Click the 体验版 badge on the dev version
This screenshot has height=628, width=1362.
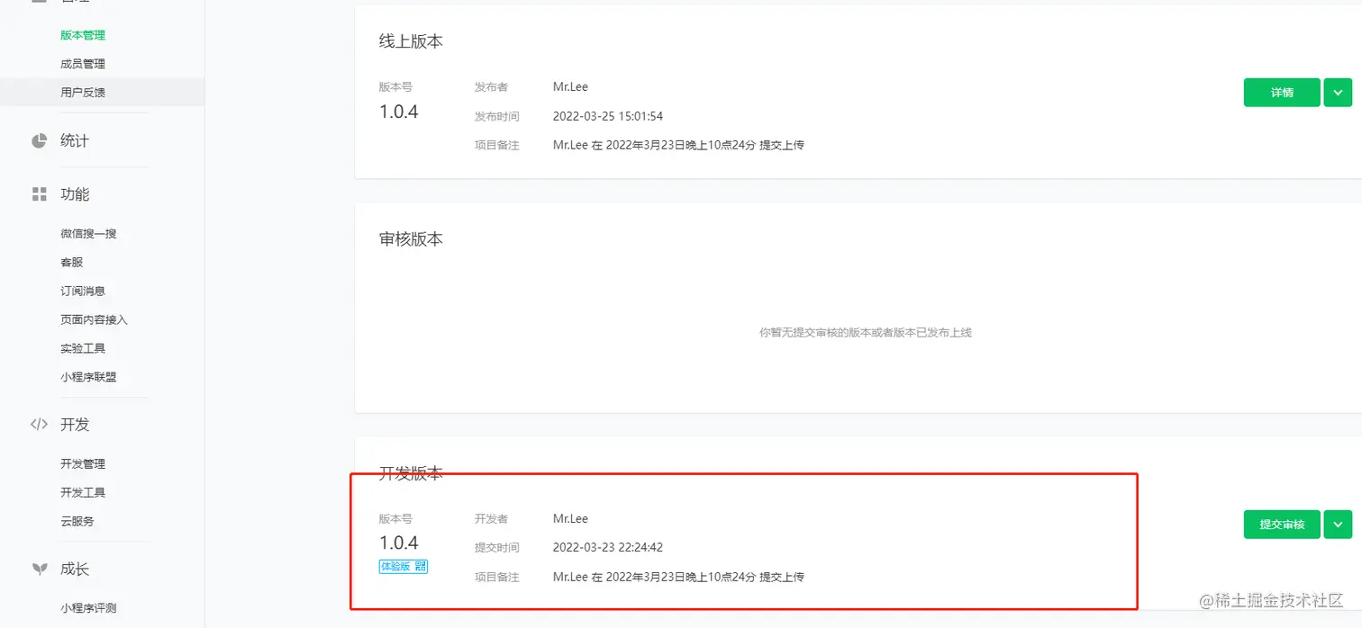pyautogui.click(x=397, y=566)
